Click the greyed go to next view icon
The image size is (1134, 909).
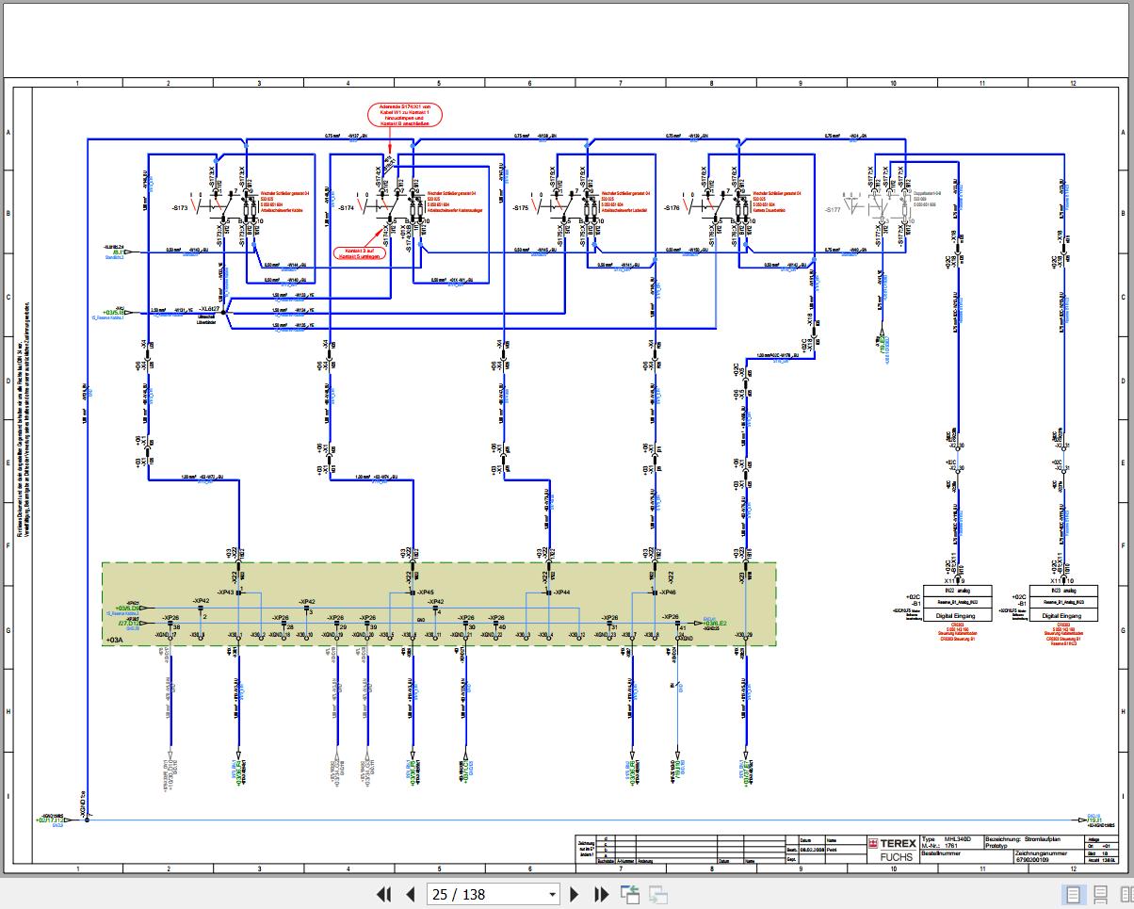658,894
